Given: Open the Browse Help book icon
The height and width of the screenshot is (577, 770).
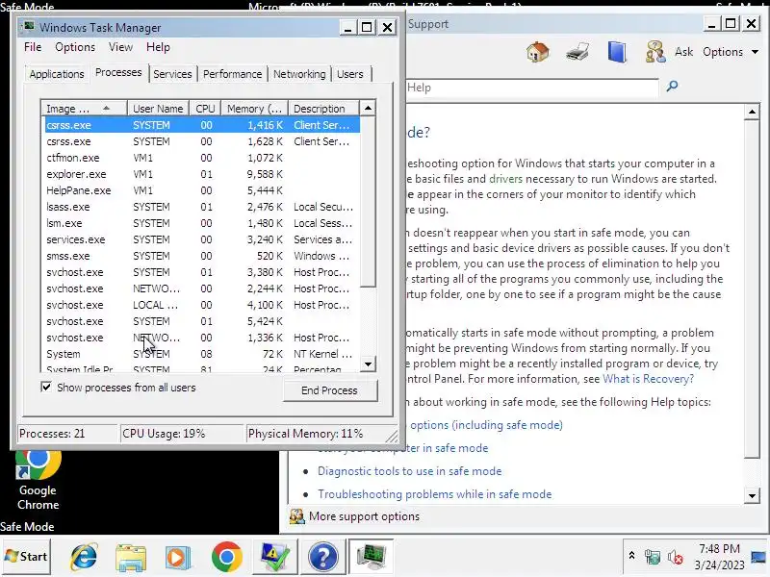Looking at the screenshot, I should 617,52.
